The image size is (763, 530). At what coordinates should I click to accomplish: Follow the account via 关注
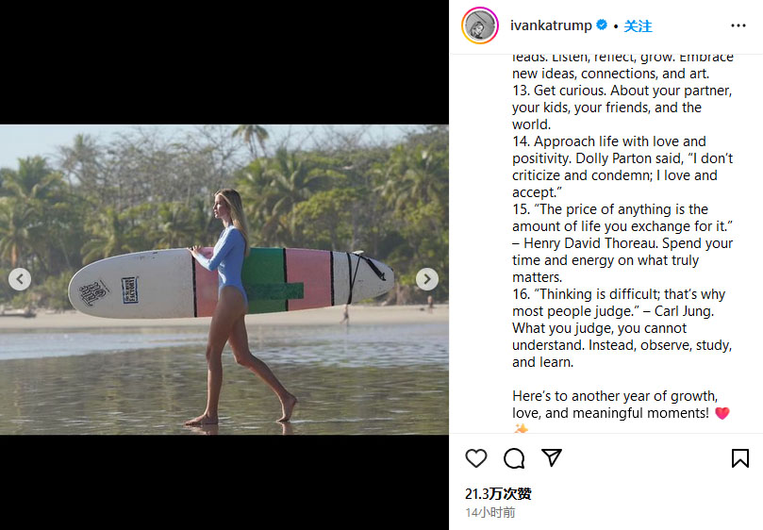[639, 25]
